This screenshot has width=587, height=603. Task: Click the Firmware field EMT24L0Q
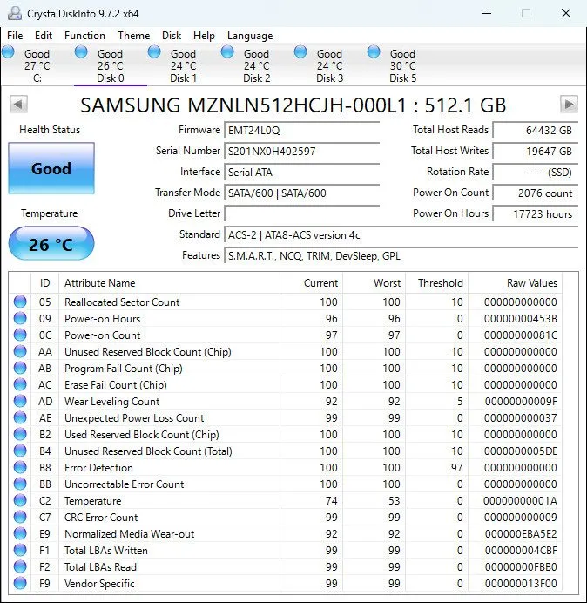301,131
